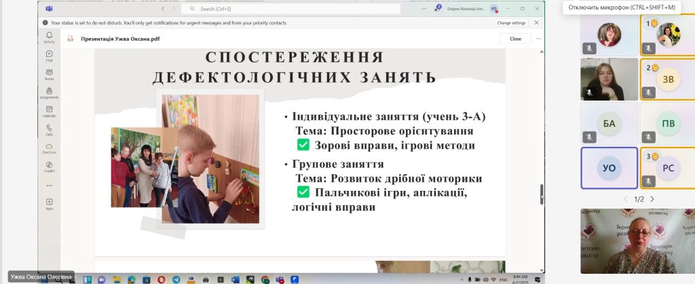Screen dimensions: 695x284
Task: Dismiss the do not disturb status banner
Action: (x=536, y=22)
